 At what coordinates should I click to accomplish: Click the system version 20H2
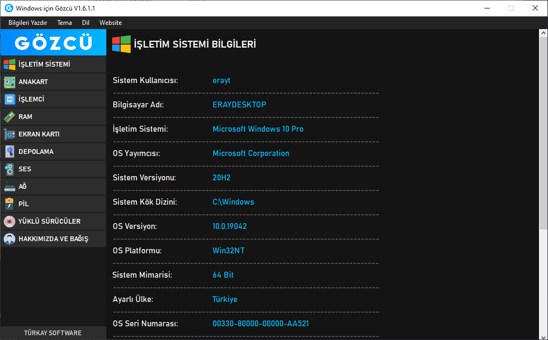tap(221, 178)
